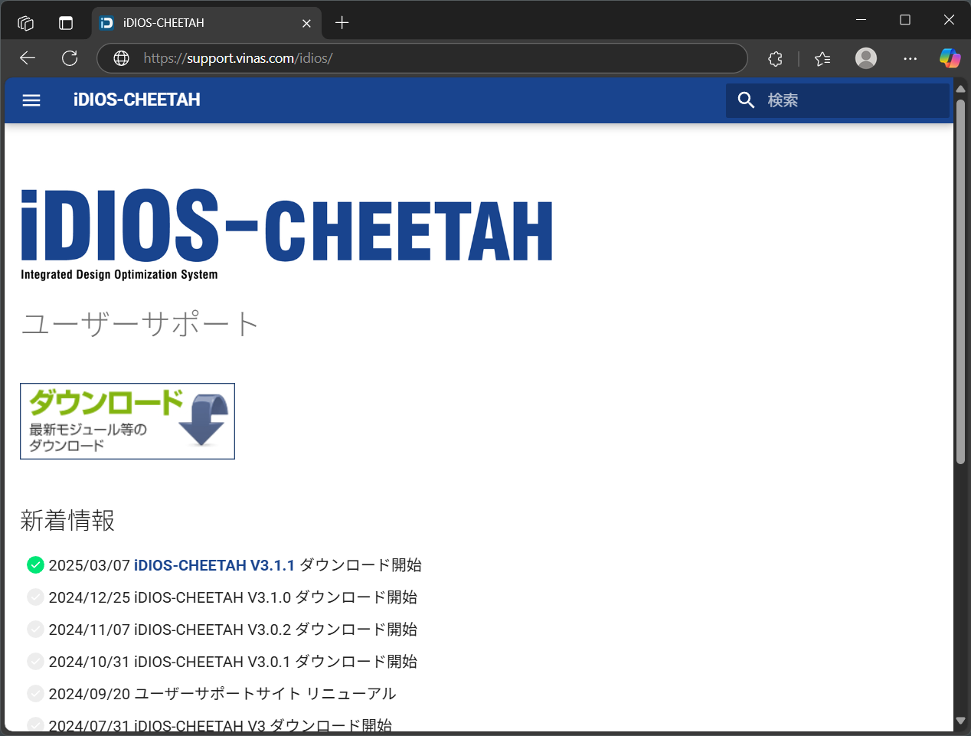
Task: Click the scrollbar down arrow
Action: click(x=960, y=721)
